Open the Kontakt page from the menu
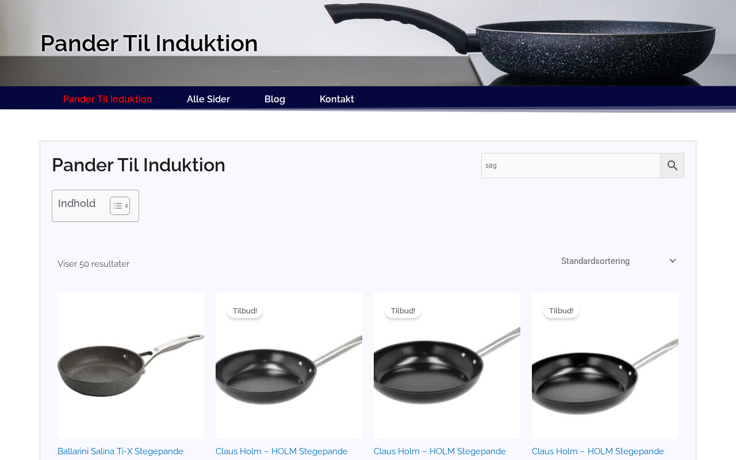The width and height of the screenshot is (736, 460). coord(337,99)
